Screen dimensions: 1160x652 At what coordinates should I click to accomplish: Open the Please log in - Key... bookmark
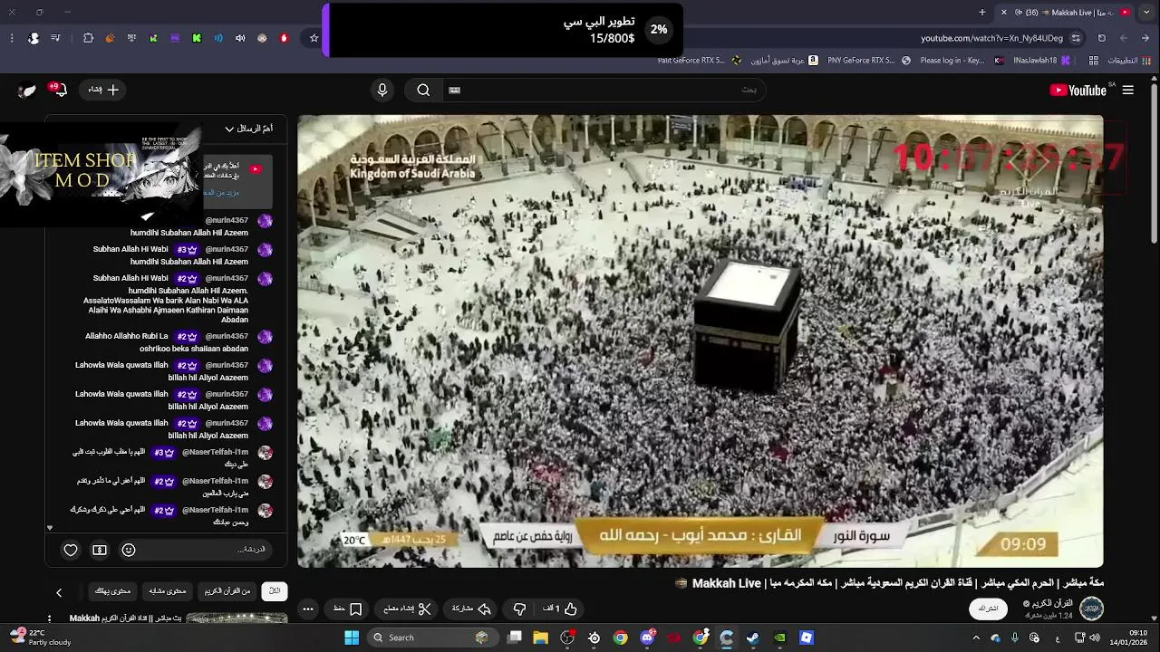(x=962, y=61)
